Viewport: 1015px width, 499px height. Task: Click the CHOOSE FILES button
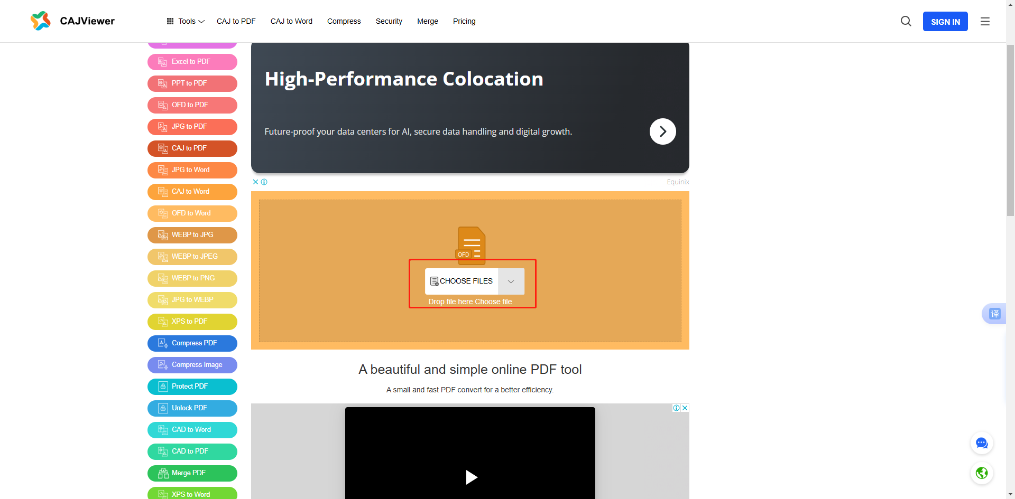tap(462, 281)
